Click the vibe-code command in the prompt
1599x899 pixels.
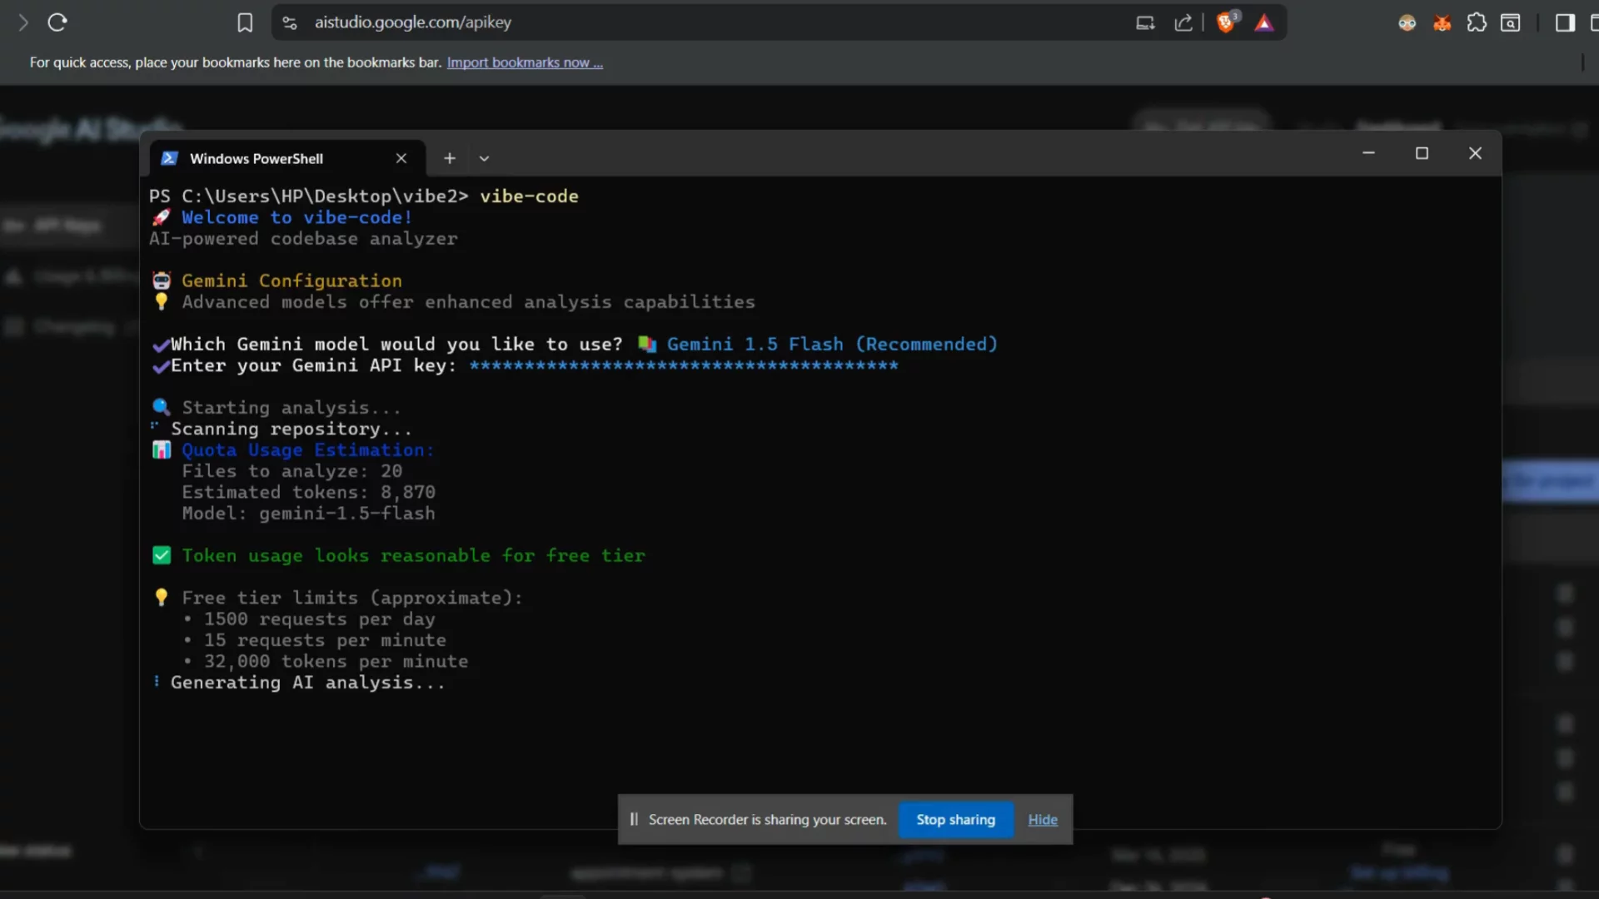[x=529, y=196]
